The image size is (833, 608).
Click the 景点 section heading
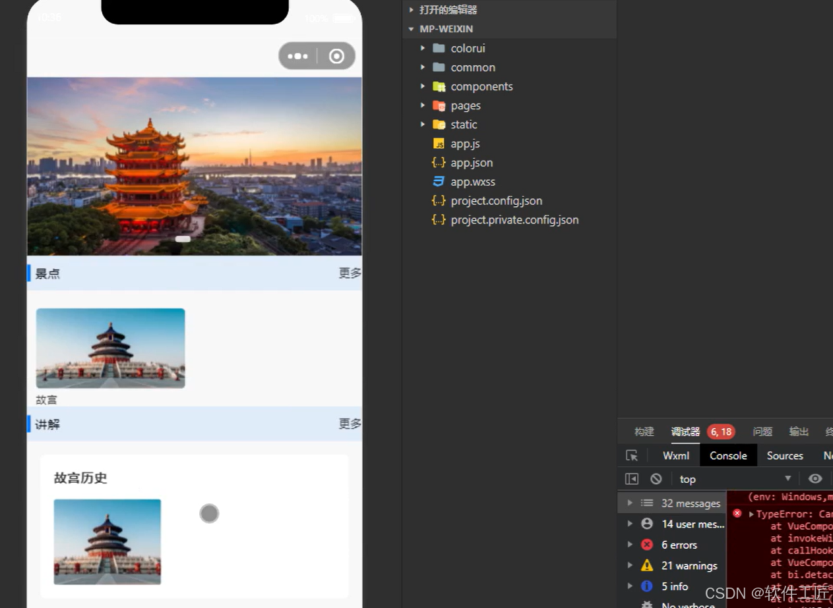[47, 274]
